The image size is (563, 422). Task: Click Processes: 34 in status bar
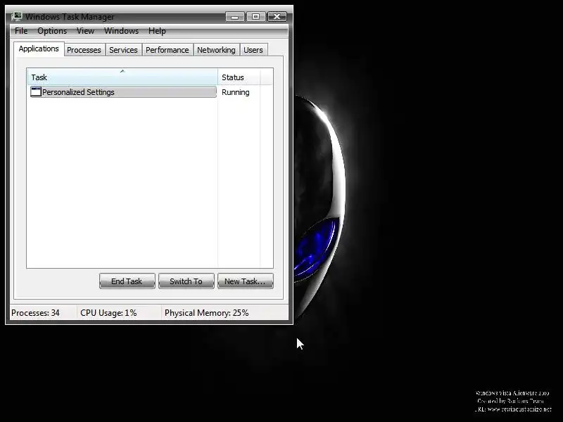coord(36,312)
